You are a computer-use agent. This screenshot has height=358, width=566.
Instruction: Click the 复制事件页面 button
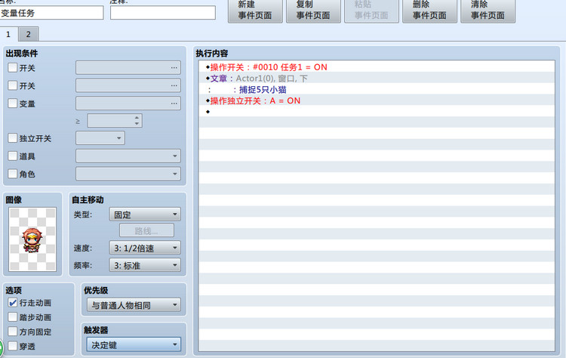[313, 11]
